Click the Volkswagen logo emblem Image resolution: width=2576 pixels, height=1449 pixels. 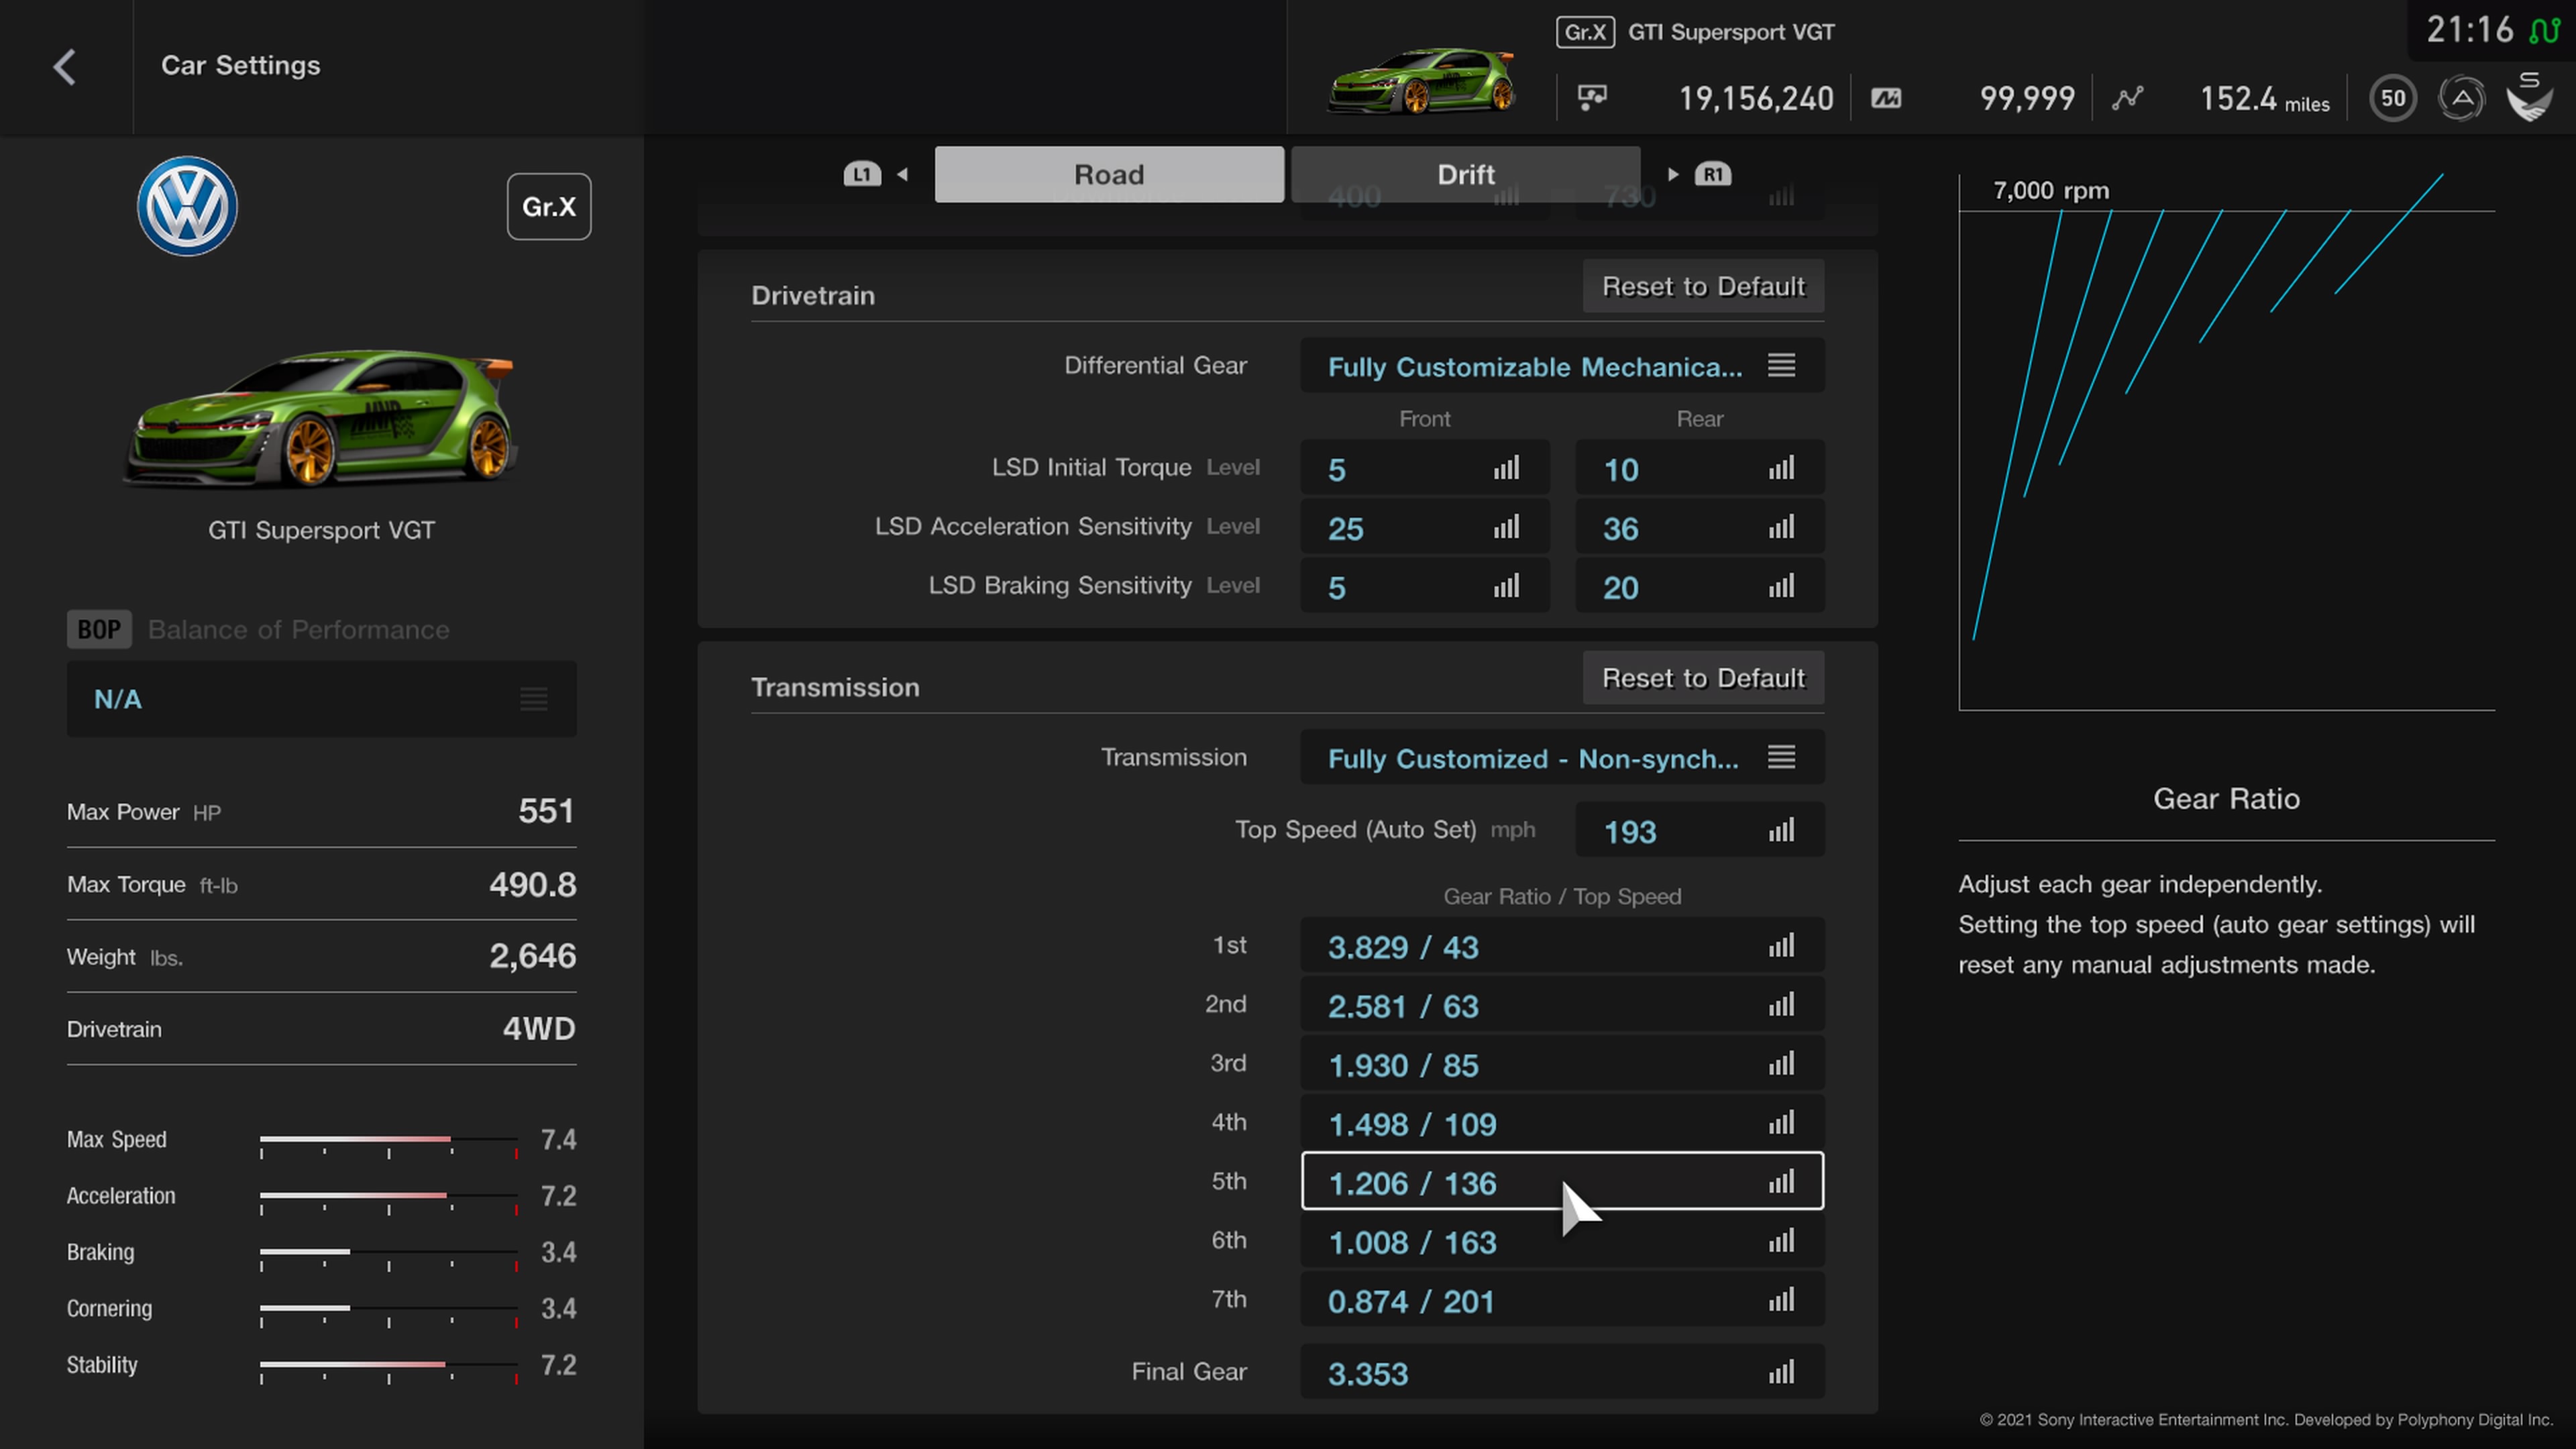pos(187,206)
